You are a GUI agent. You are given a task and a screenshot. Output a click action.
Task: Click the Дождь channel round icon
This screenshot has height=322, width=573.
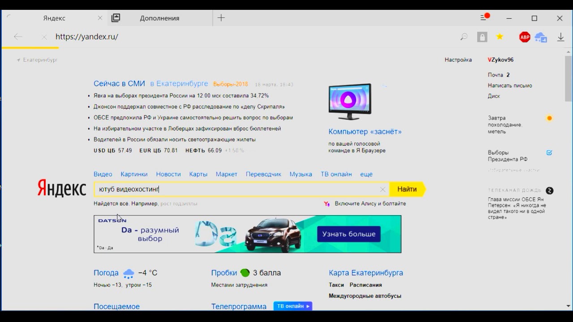(550, 191)
